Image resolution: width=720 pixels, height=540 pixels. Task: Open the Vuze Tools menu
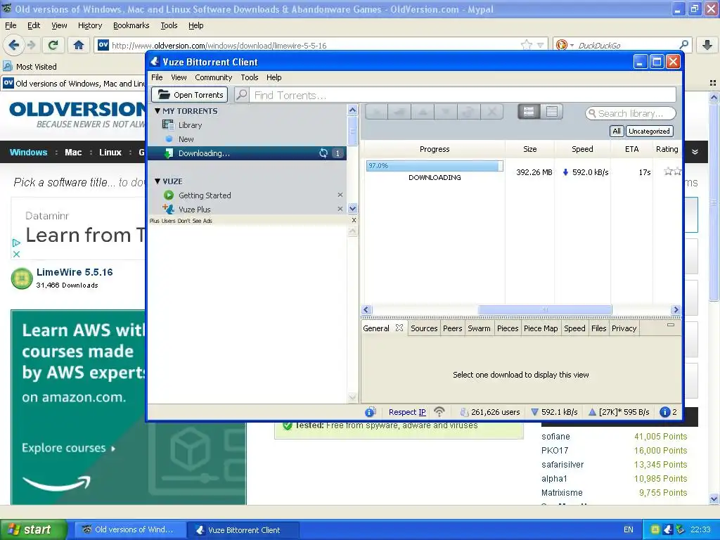250,77
